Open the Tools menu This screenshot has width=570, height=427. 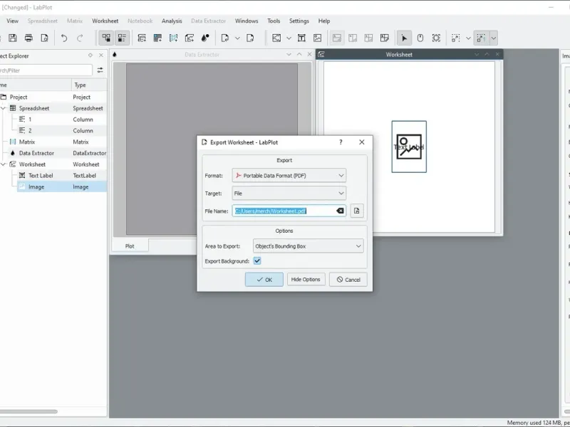[x=274, y=21]
